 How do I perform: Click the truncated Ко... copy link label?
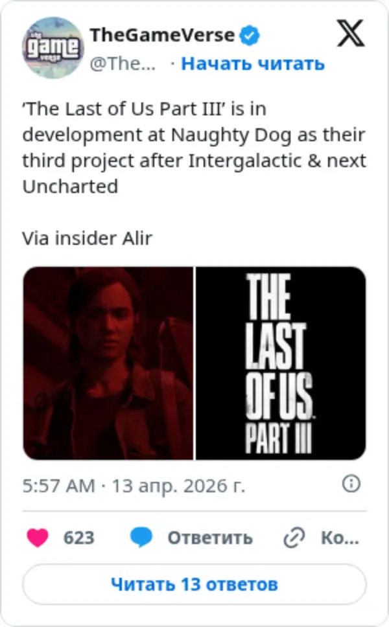pos(340,538)
